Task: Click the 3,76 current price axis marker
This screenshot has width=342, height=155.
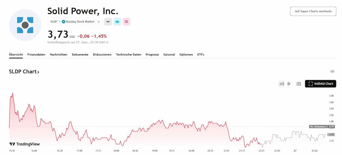Action: pos(331,134)
